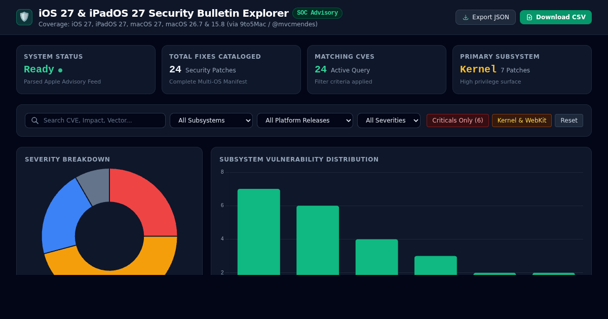Click the '7 Patches' label

click(515, 70)
